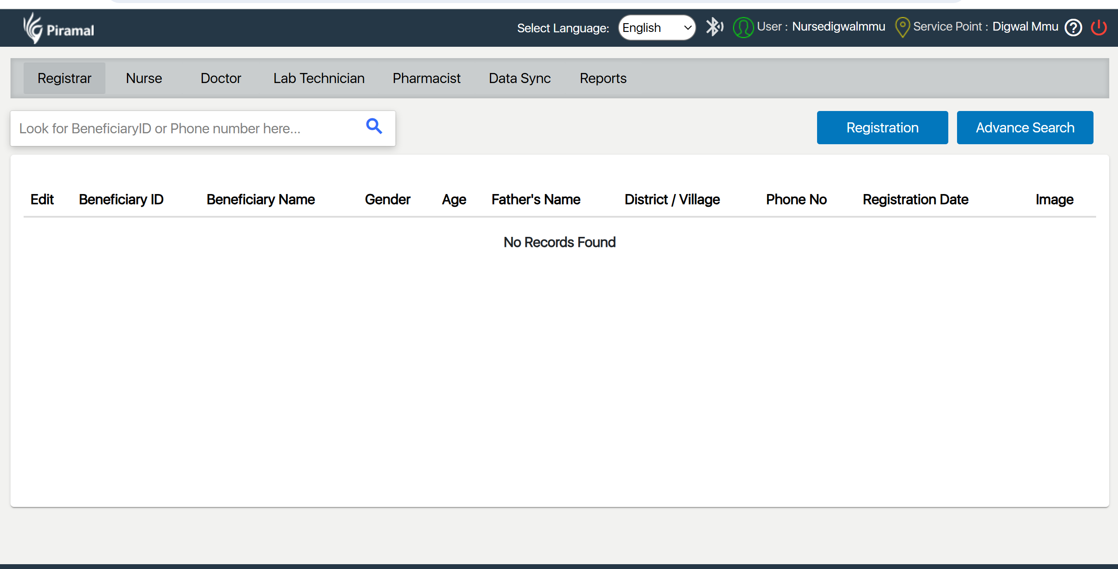Click the blue search magnifier icon
Image resolution: width=1118 pixels, height=569 pixels.
click(374, 126)
